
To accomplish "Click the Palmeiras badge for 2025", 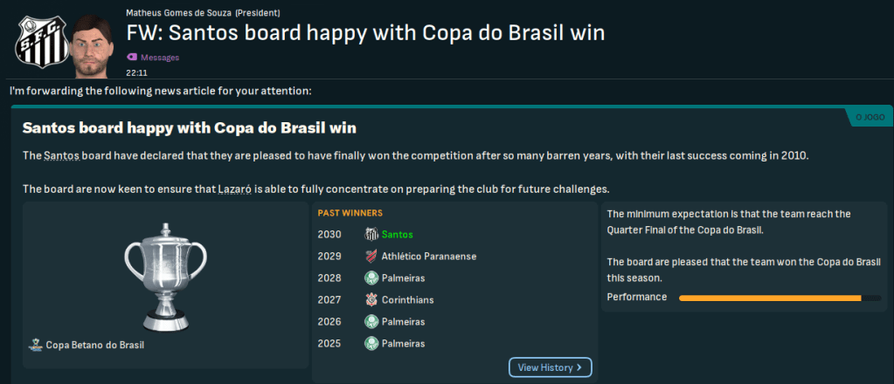I will point(371,343).
